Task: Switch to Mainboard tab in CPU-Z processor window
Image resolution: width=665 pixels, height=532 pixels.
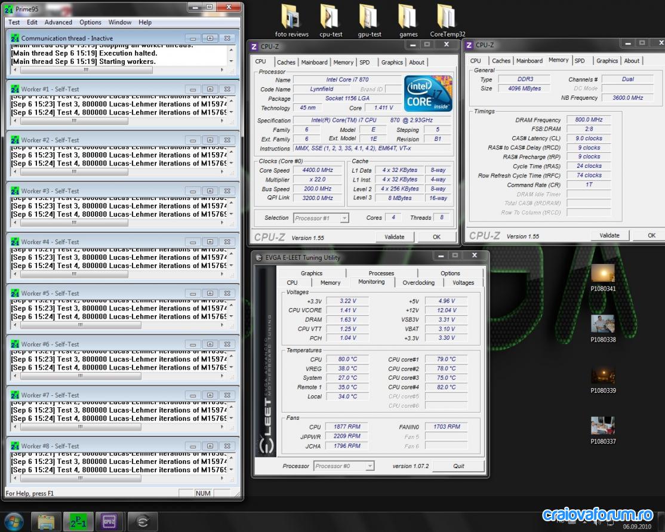Action: 314,62
